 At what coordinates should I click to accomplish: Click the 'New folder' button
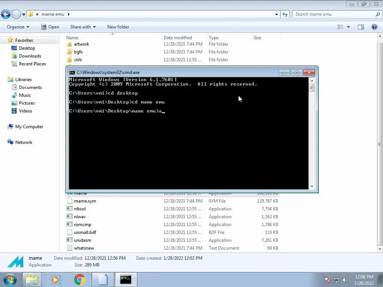[x=118, y=27]
